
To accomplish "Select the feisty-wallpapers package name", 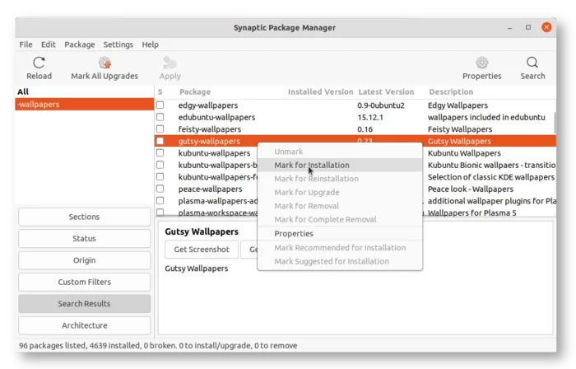I will [209, 129].
